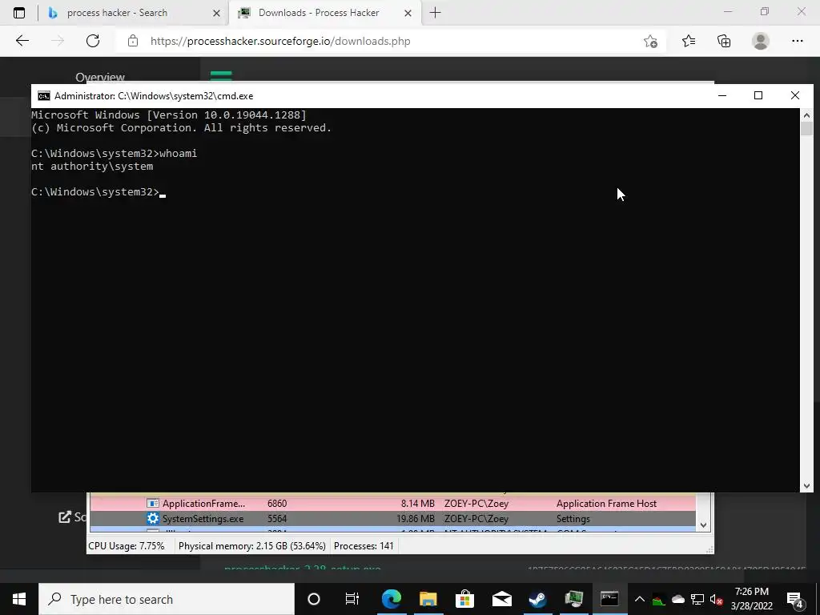Open the 'Overview' link on the webpage
The width and height of the screenshot is (820, 615).
100,78
